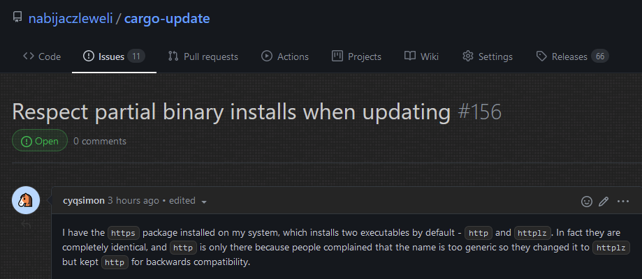Open the Wiki tab
Viewport: 642px width, 279px height.
coord(421,56)
